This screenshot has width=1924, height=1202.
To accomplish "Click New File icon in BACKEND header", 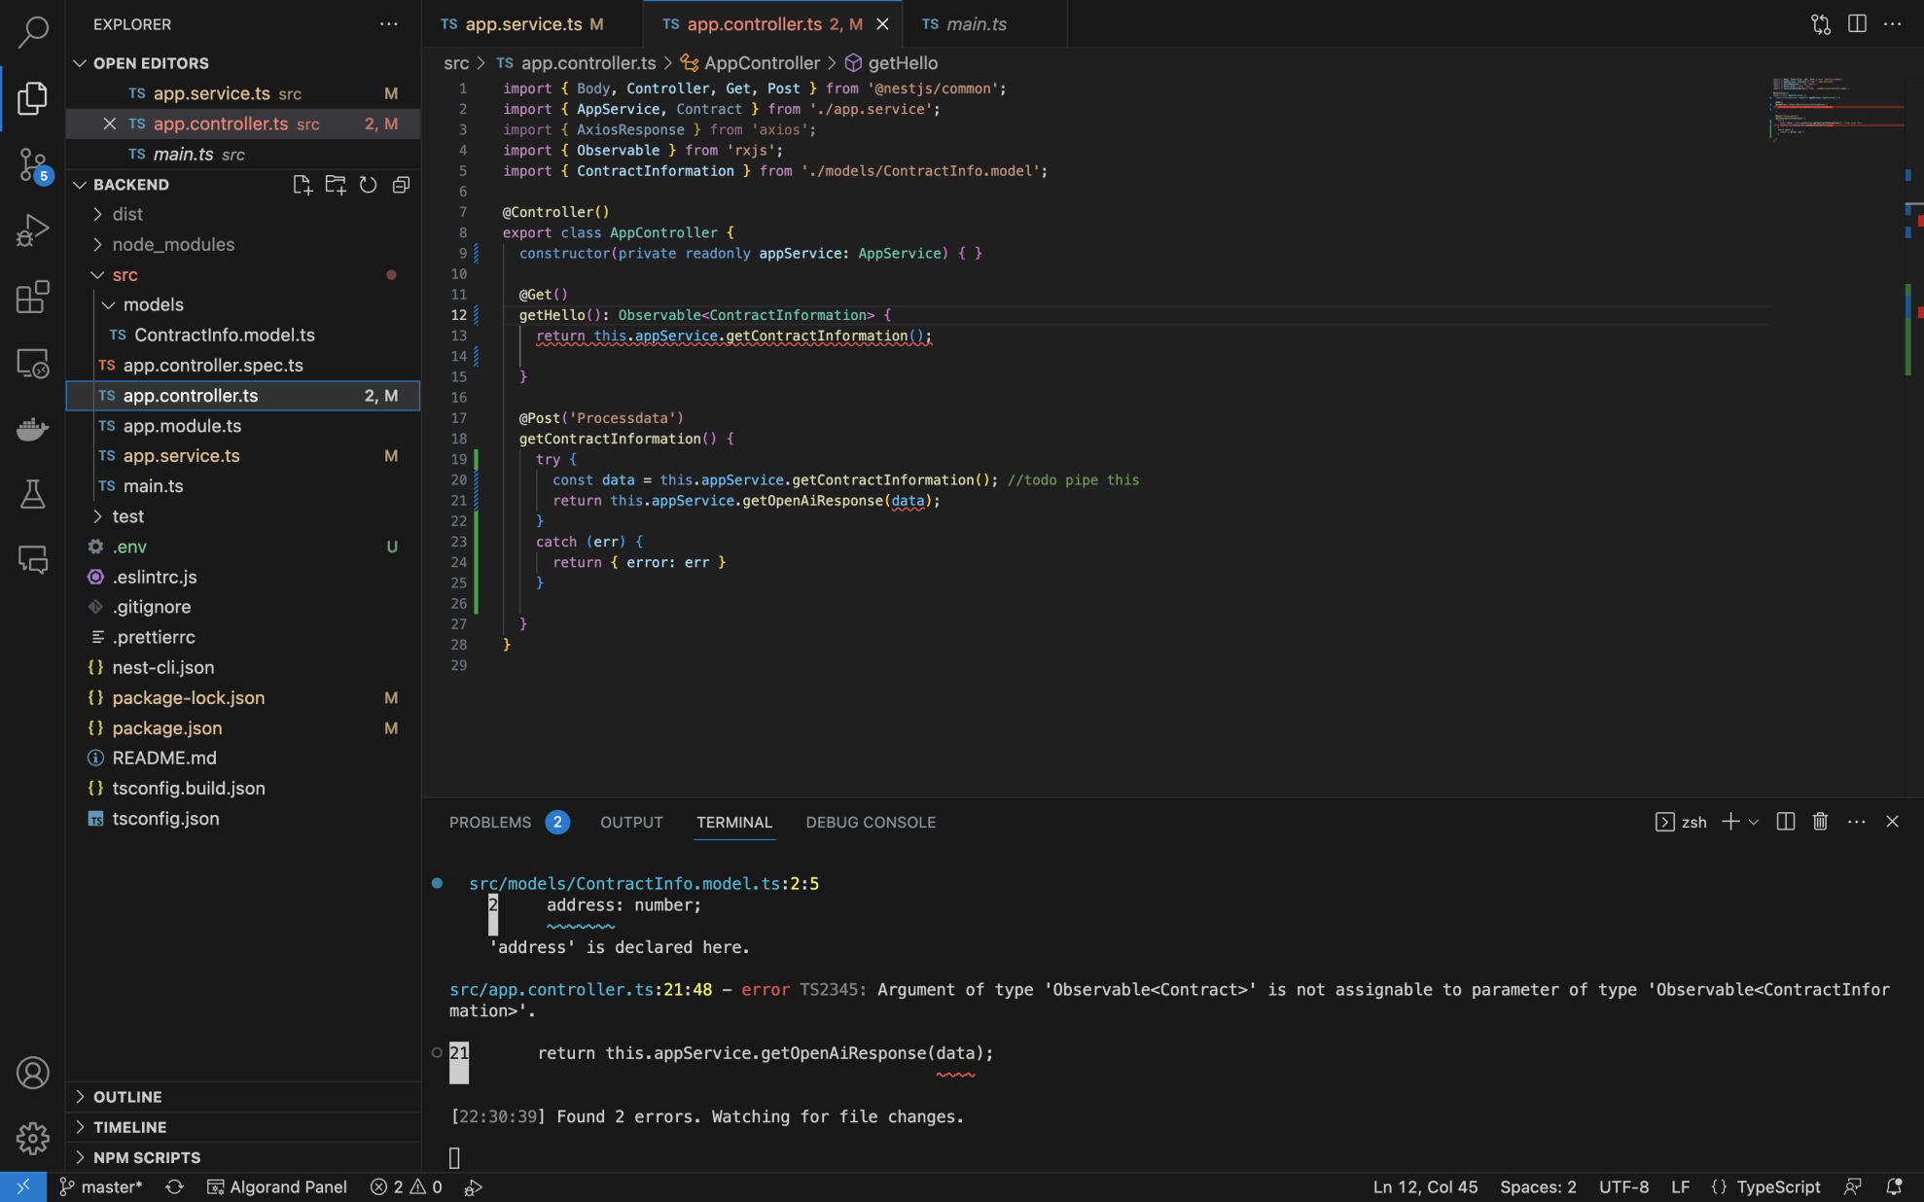I will click(303, 185).
